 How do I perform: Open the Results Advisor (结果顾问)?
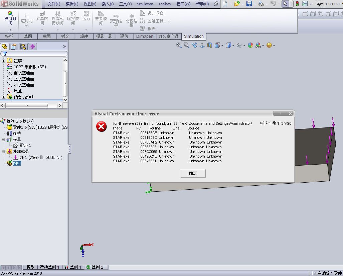(x=101, y=18)
